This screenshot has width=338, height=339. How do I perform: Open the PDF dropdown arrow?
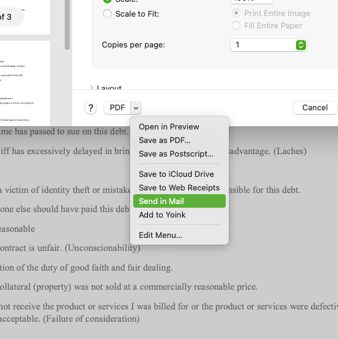pyautogui.click(x=136, y=108)
